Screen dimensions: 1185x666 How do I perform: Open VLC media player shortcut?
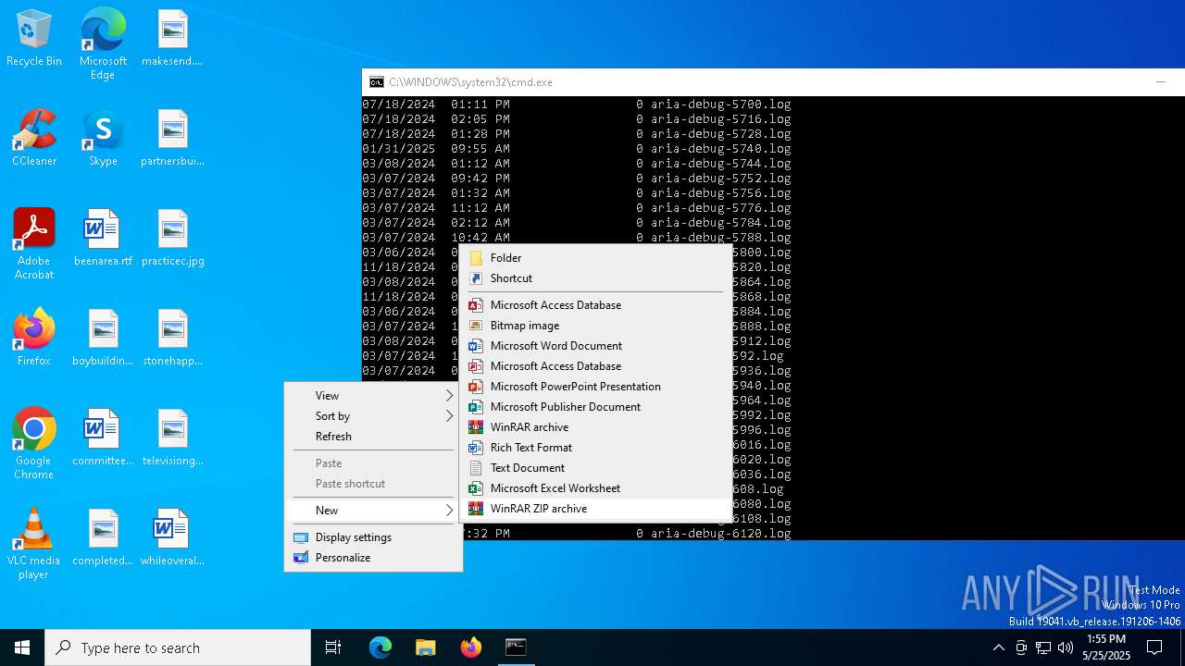[x=34, y=544]
